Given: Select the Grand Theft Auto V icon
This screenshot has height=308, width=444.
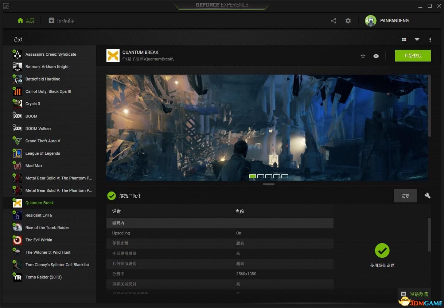Looking at the screenshot, I should pyautogui.click(x=17, y=141).
